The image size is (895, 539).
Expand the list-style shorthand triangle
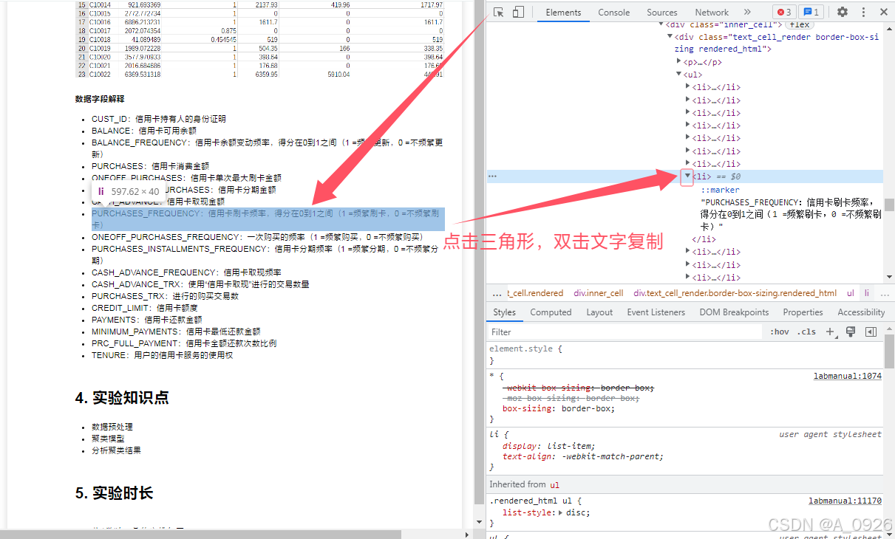click(x=559, y=512)
